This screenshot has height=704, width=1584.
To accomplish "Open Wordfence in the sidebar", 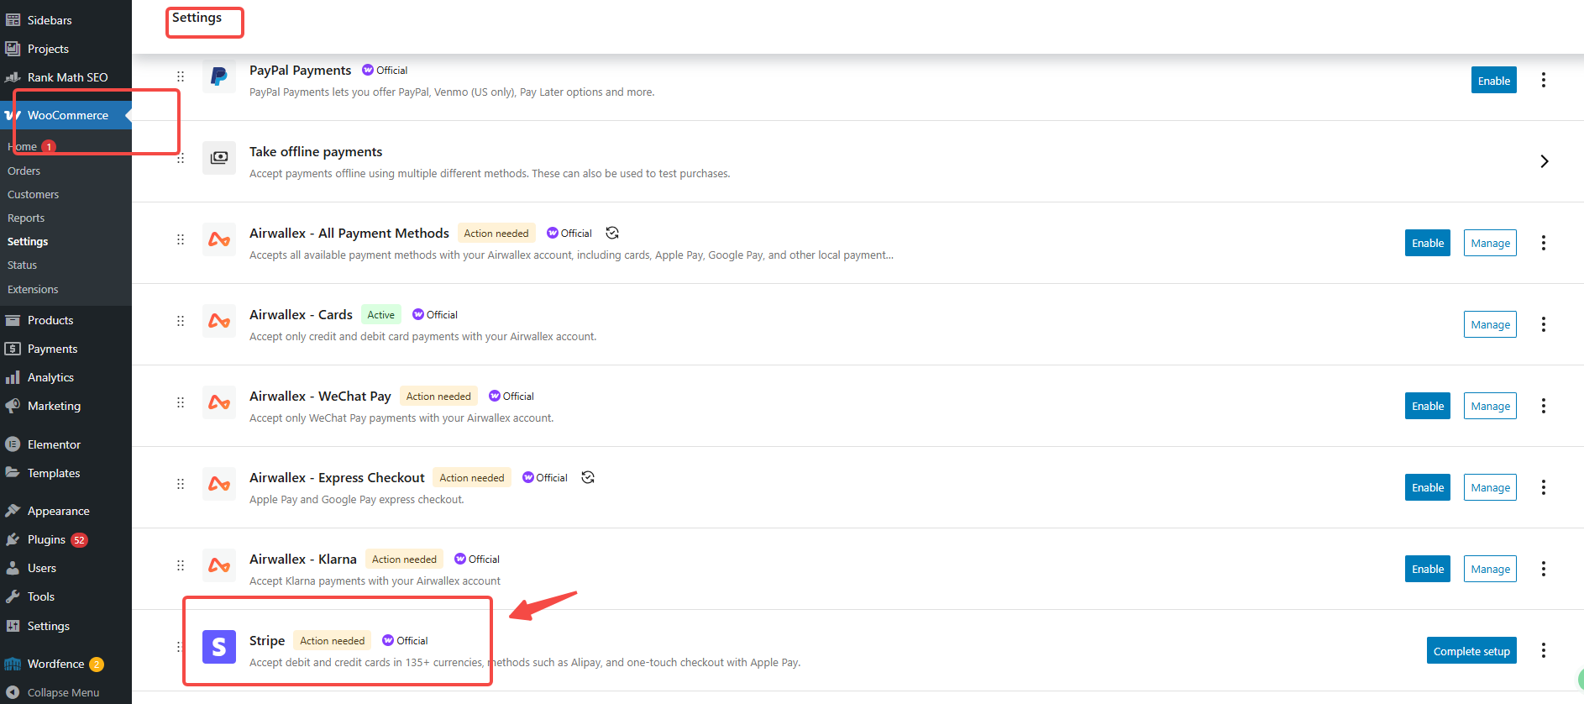I will click(x=55, y=664).
